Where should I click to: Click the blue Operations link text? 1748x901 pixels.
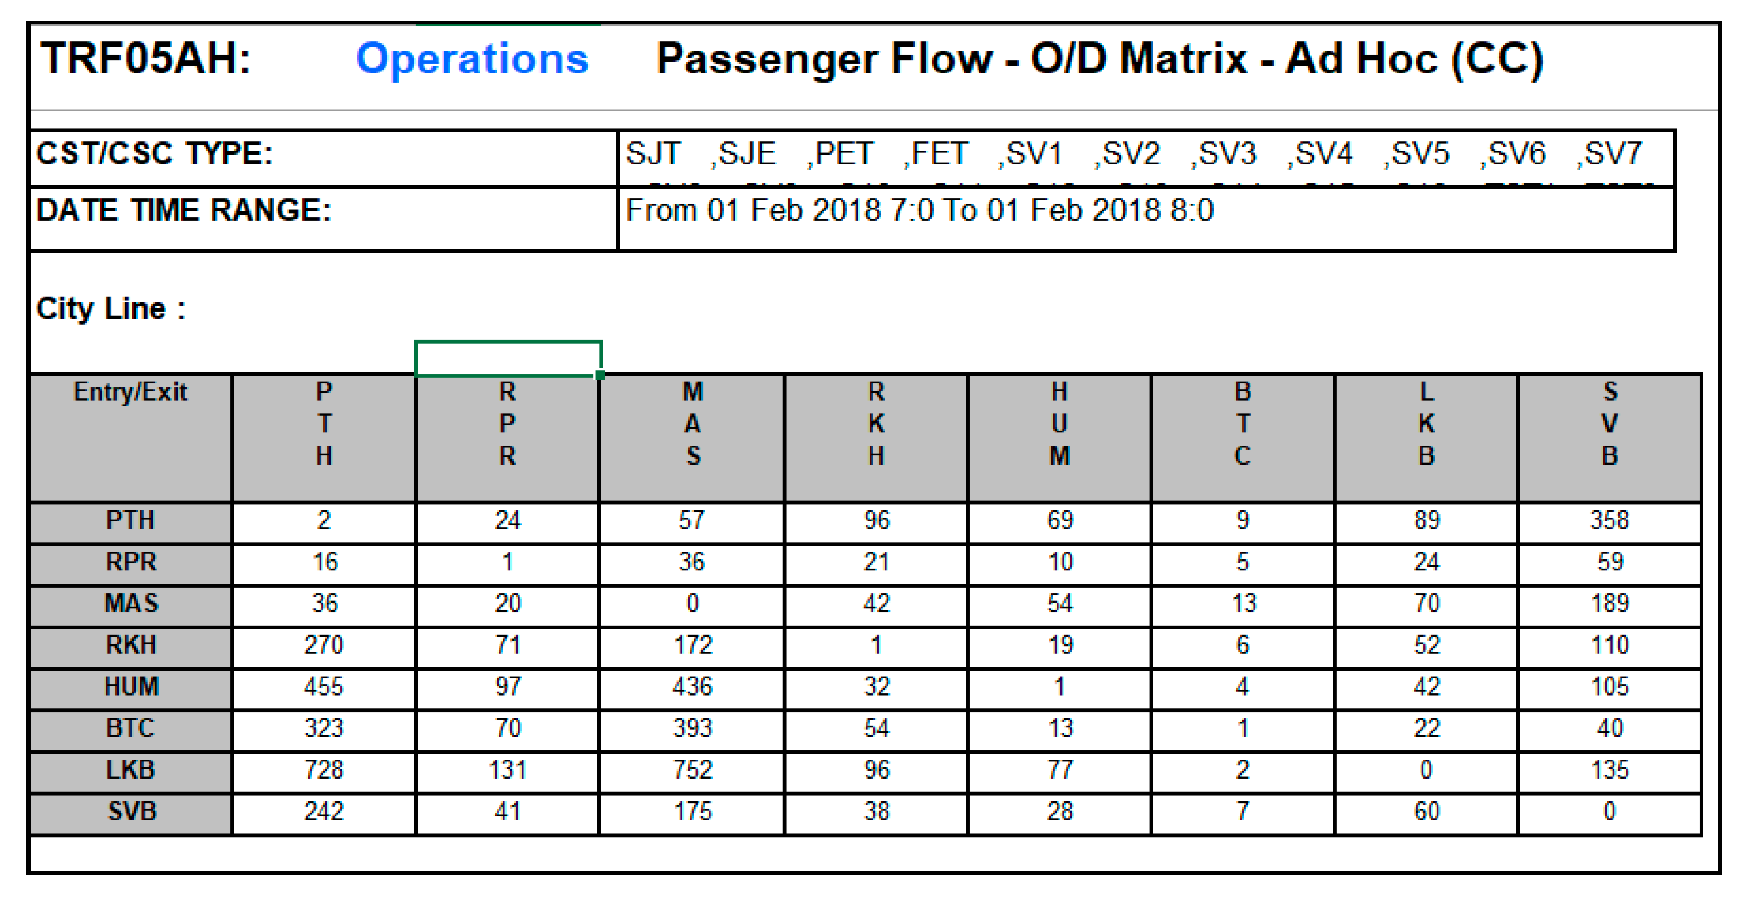coord(472,59)
